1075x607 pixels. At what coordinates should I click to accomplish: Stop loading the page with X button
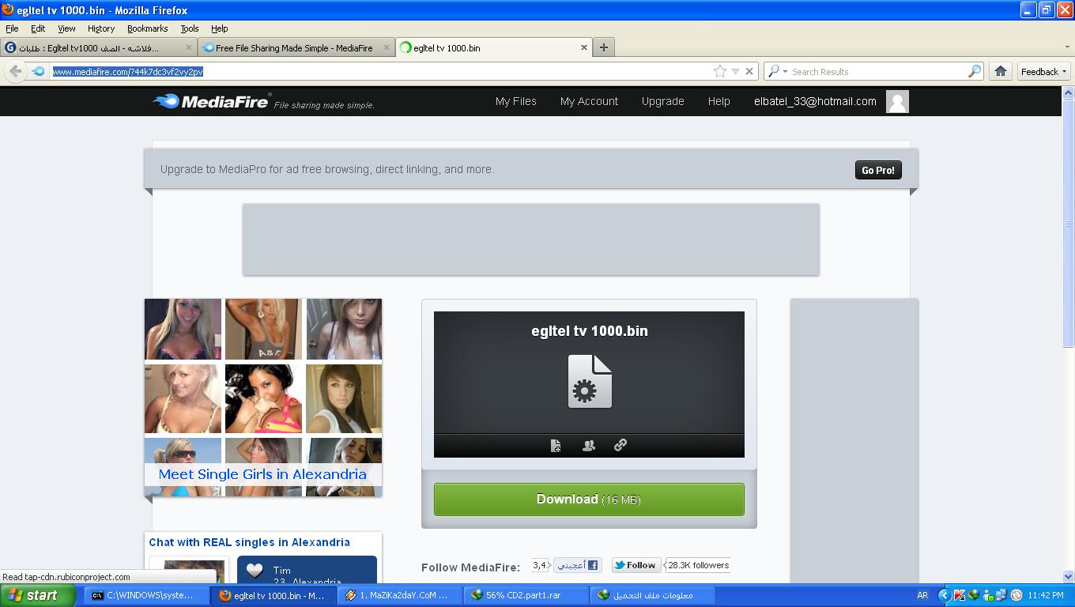click(749, 71)
